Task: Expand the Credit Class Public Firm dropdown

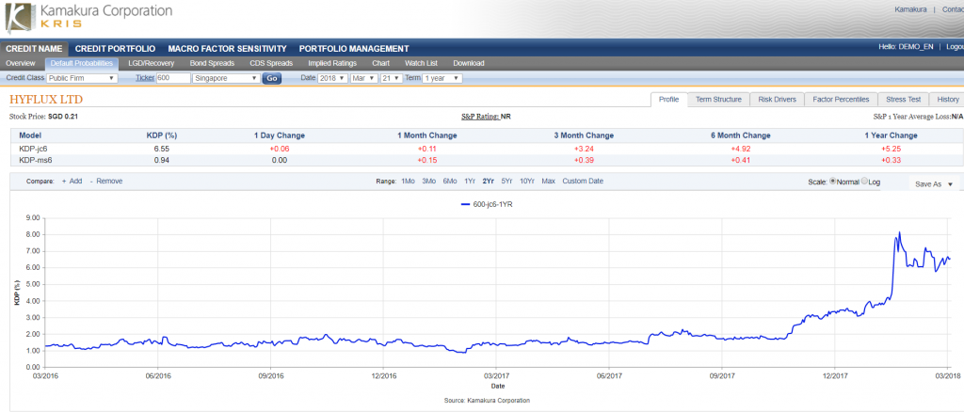Action: [83, 79]
